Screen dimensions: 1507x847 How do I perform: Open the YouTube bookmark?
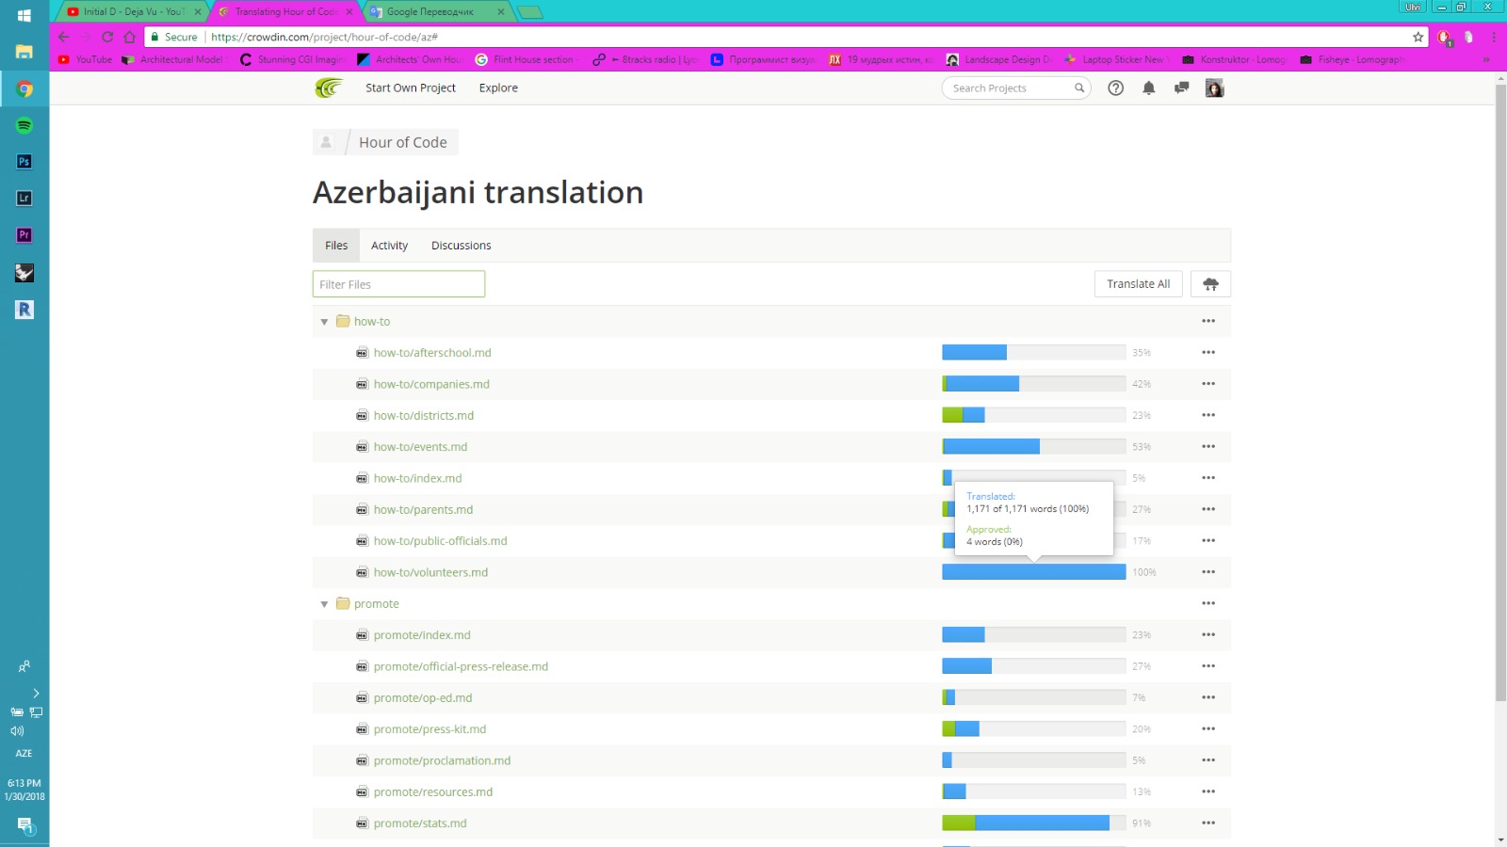85,59
